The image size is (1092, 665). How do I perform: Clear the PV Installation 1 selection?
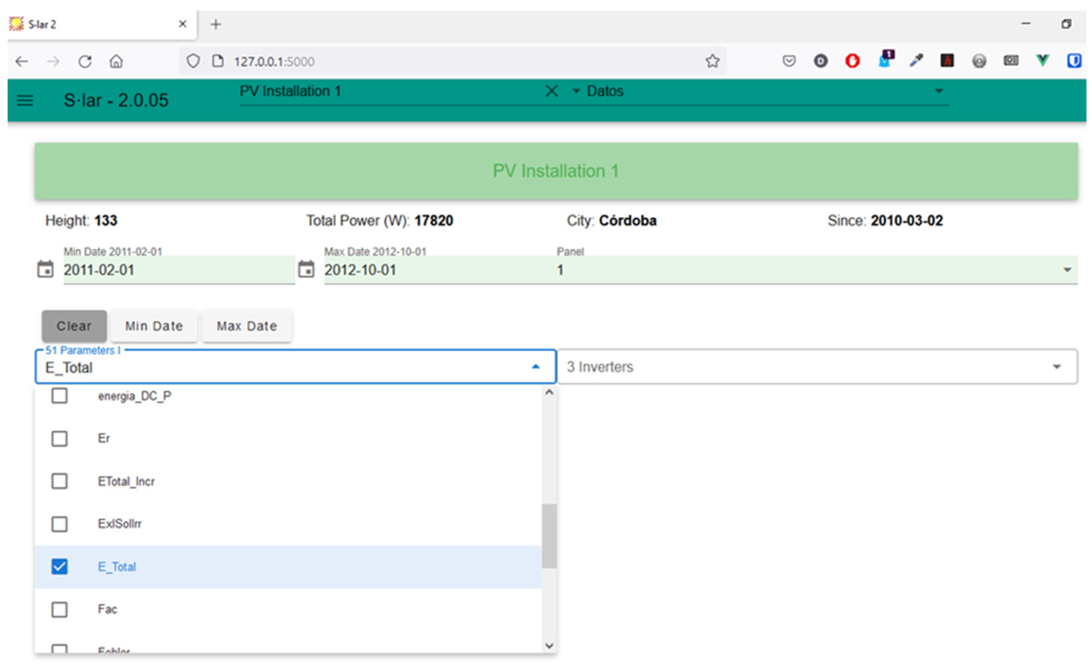[x=551, y=91]
